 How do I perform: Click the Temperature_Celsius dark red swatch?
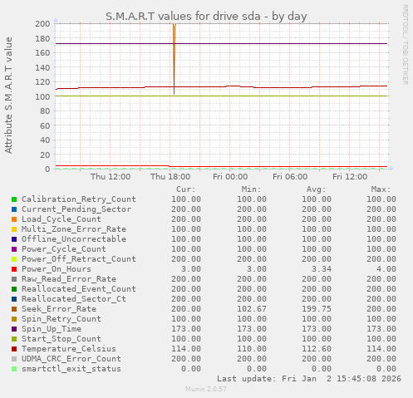pos(14,349)
